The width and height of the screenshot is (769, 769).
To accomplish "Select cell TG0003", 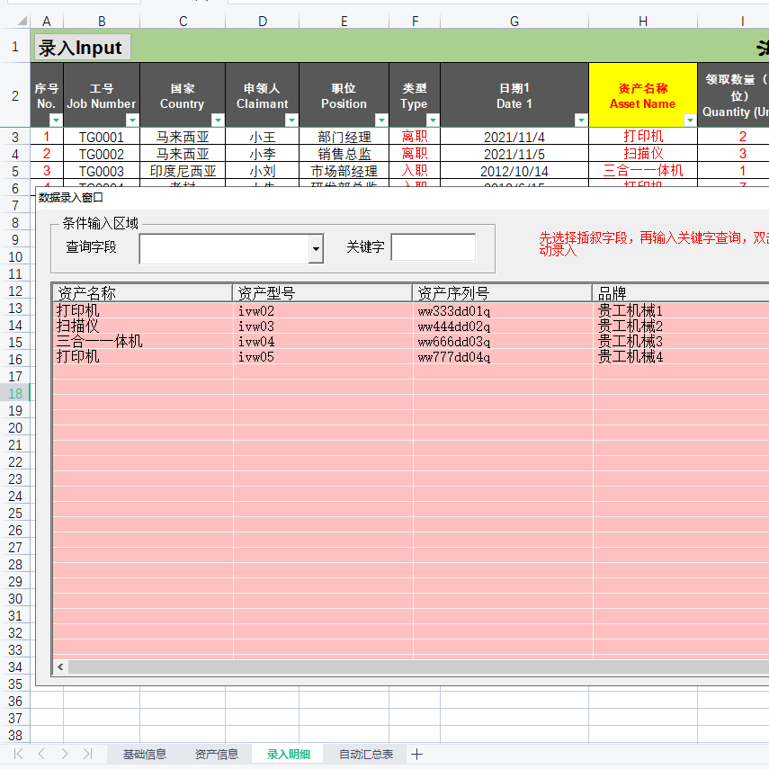I will (x=102, y=171).
